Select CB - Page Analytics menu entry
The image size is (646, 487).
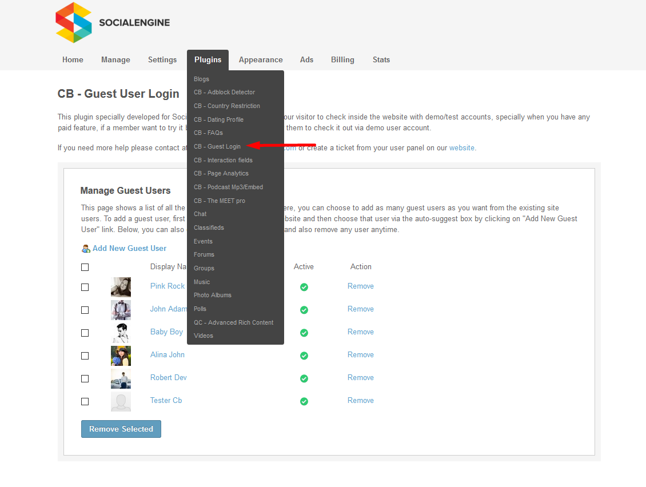pyautogui.click(x=221, y=174)
